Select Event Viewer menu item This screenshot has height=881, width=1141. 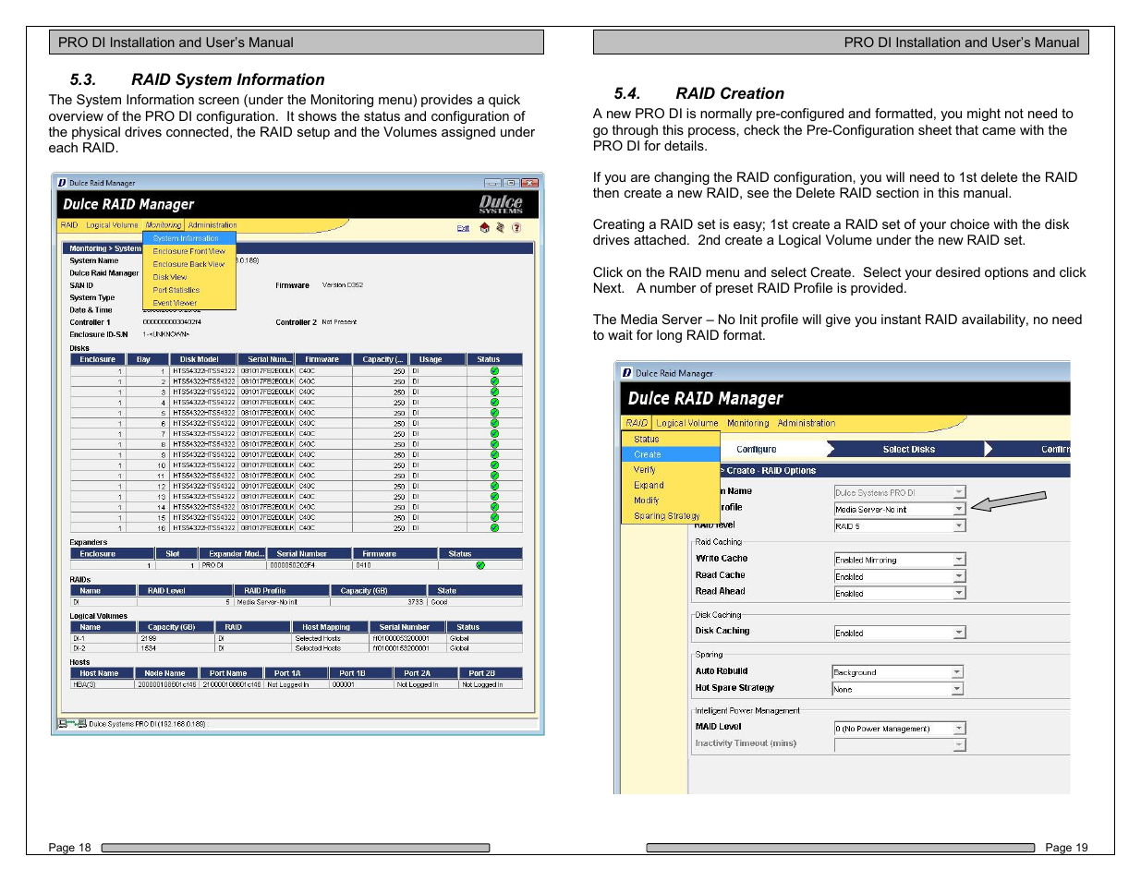189,303
